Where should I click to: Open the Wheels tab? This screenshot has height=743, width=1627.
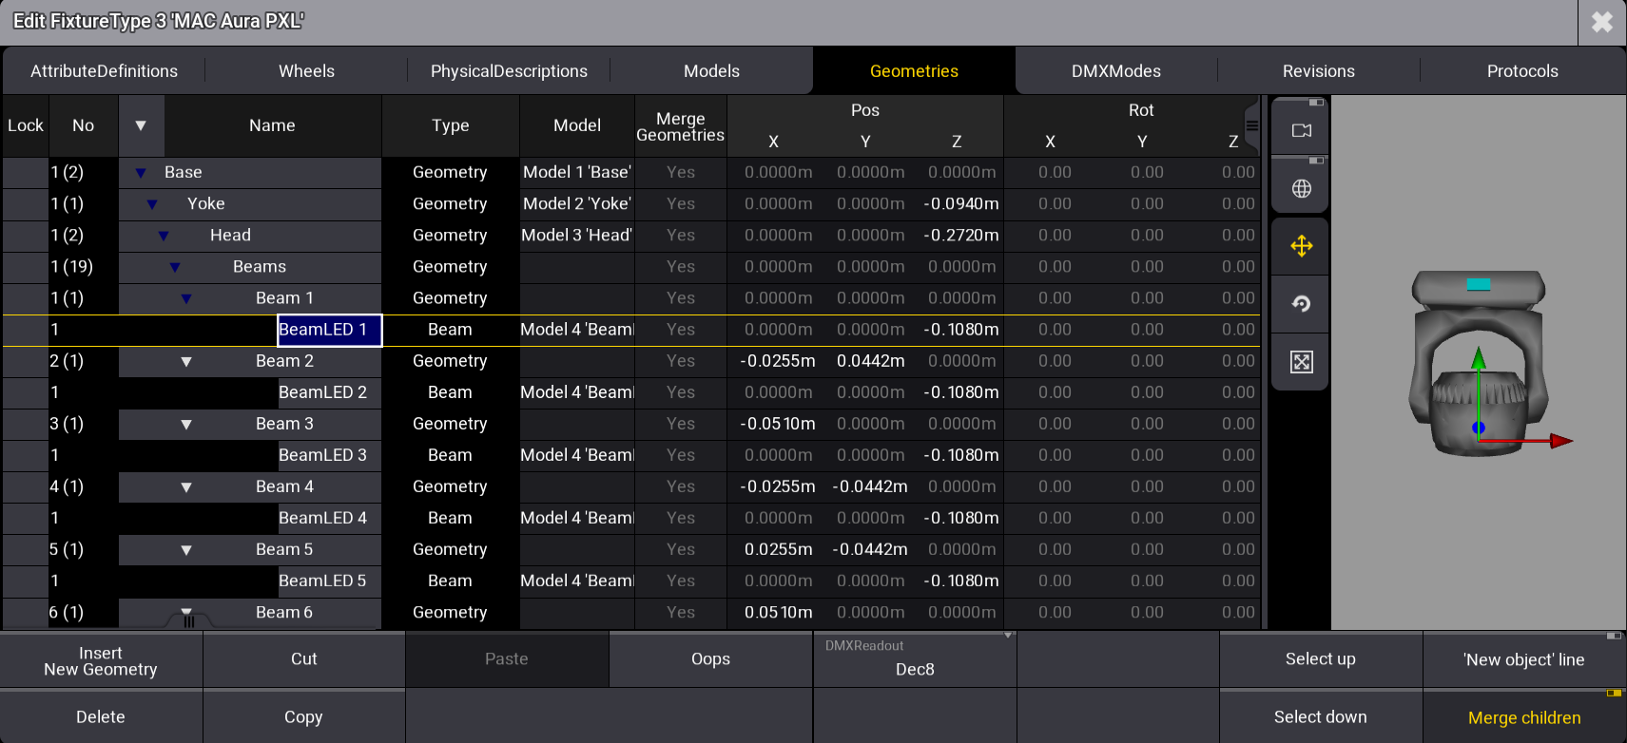(x=306, y=71)
